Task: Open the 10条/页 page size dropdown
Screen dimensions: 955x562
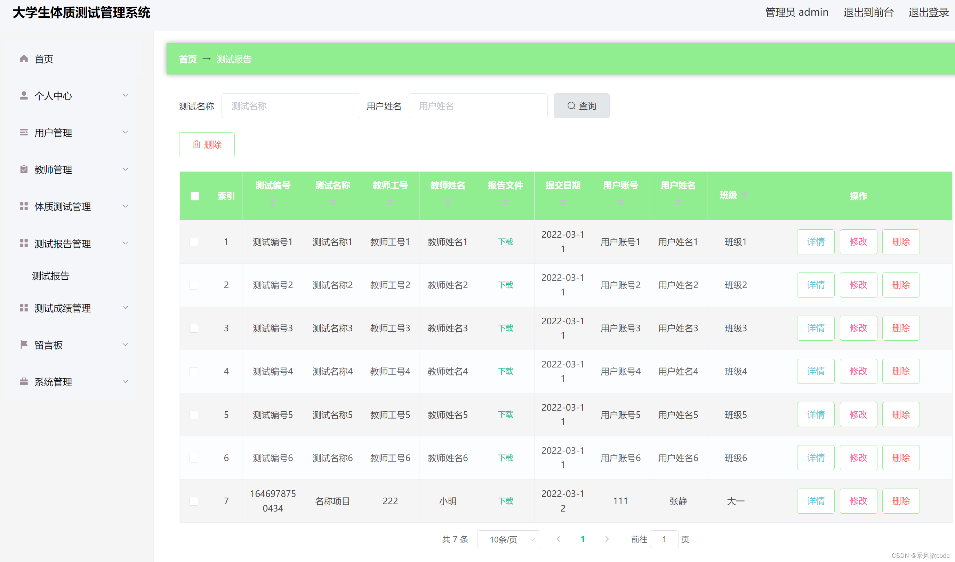Action: (508, 539)
